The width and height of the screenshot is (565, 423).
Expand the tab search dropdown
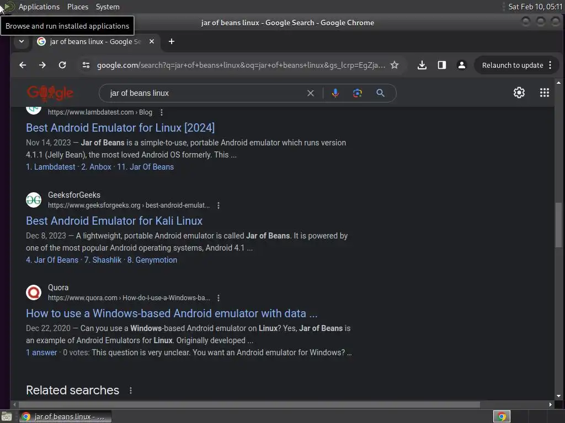point(22,41)
